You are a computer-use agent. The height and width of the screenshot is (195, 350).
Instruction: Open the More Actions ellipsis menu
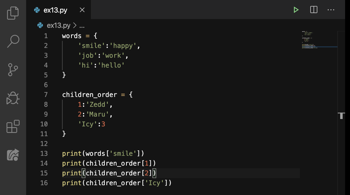coord(331,10)
